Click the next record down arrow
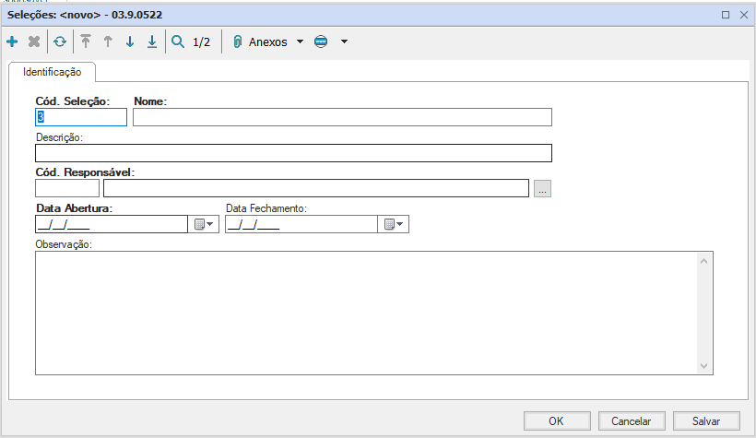 (130, 42)
